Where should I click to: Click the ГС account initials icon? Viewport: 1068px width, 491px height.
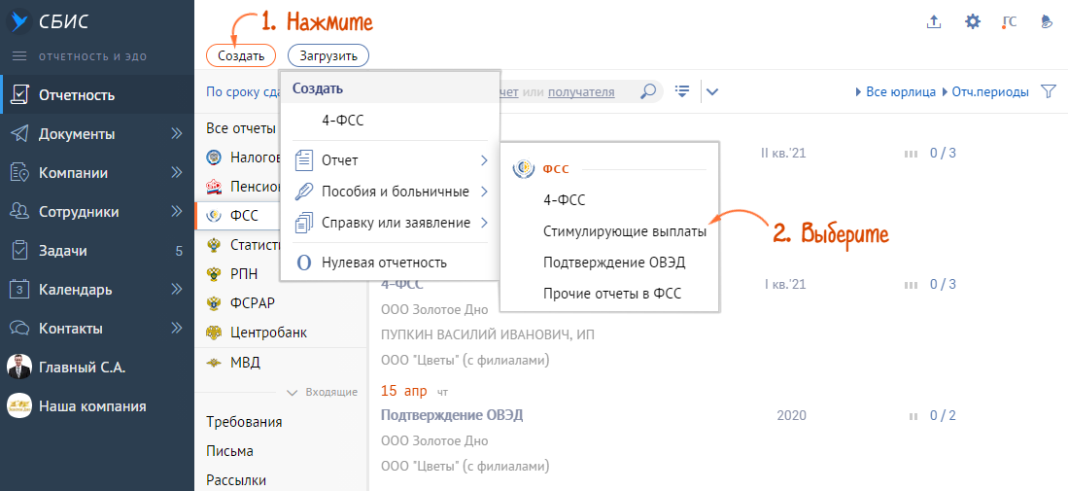(1010, 21)
